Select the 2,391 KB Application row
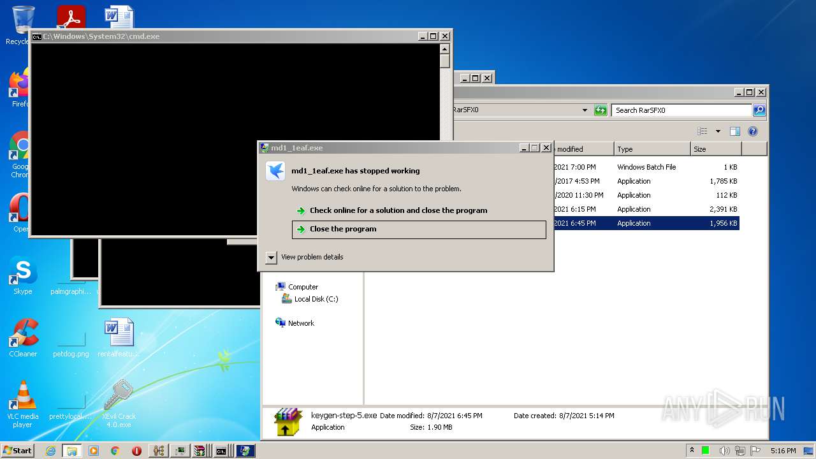This screenshot has width=816, height=459. [646, 209]
